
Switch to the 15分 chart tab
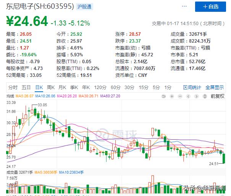pos(143,88)
